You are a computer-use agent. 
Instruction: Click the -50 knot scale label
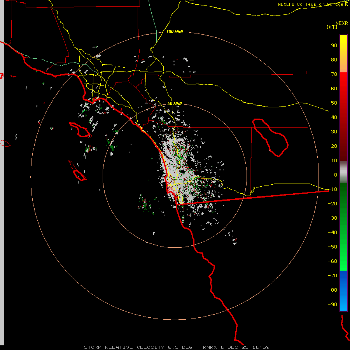point(332,247)
